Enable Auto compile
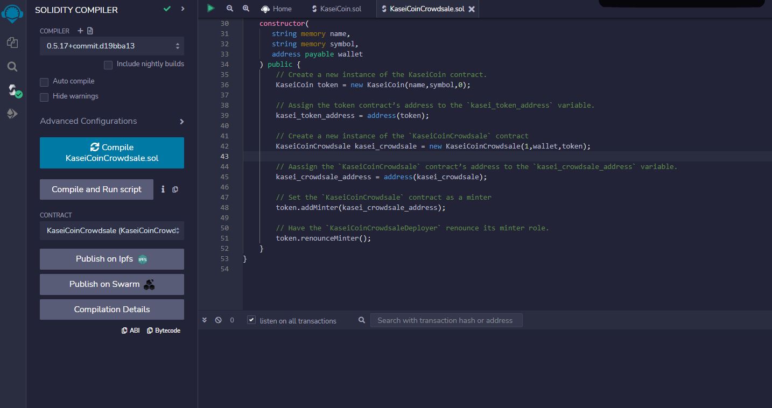This screenshot has height=408, width=772. pyautogui.click(x=44, y=81)
